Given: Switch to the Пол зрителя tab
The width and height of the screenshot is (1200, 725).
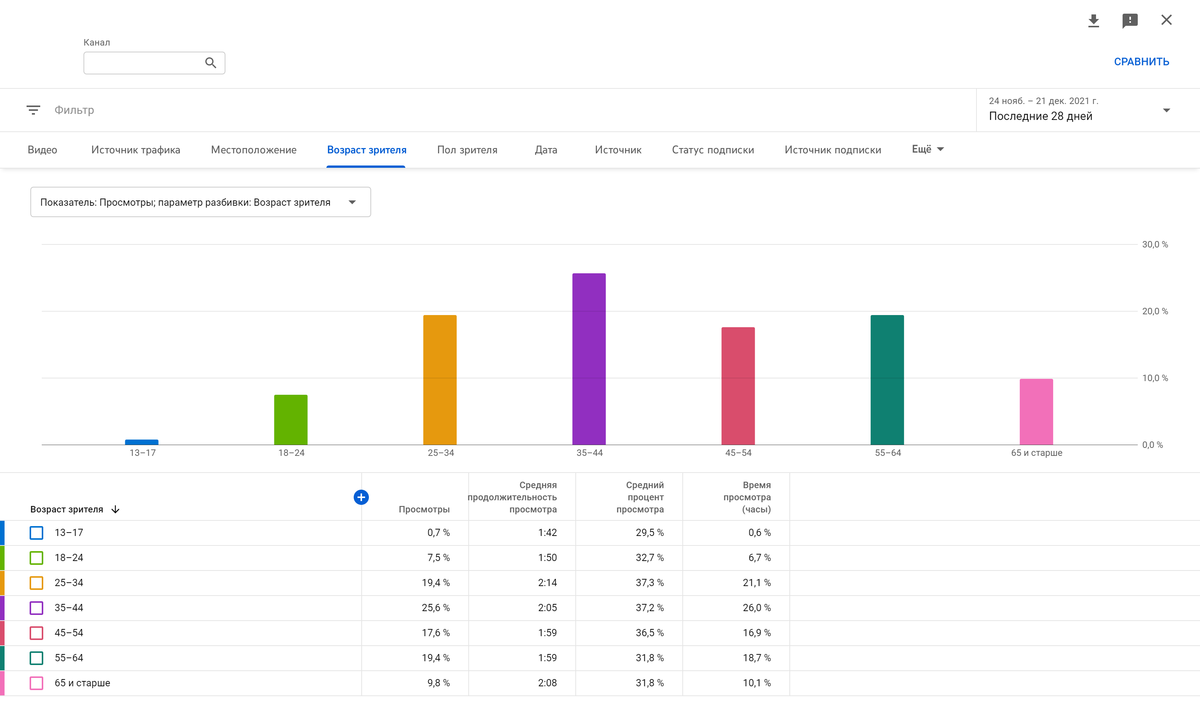Looking at the screenshot, I should 467,150.
